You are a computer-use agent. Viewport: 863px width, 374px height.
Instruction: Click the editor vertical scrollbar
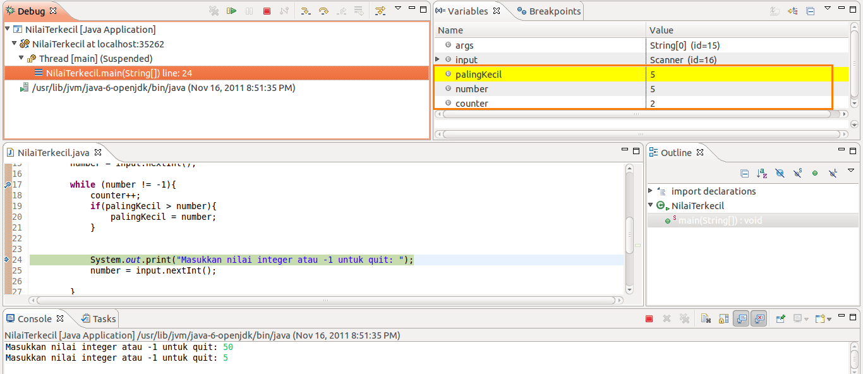629,227
